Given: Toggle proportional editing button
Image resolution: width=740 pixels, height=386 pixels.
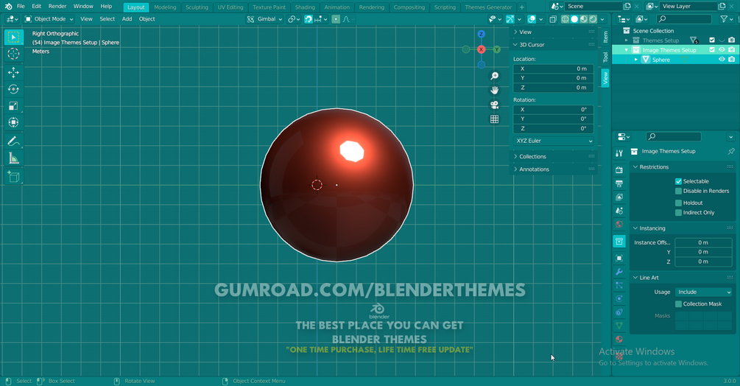Looking at the screenshot, I should coord(336,19).
